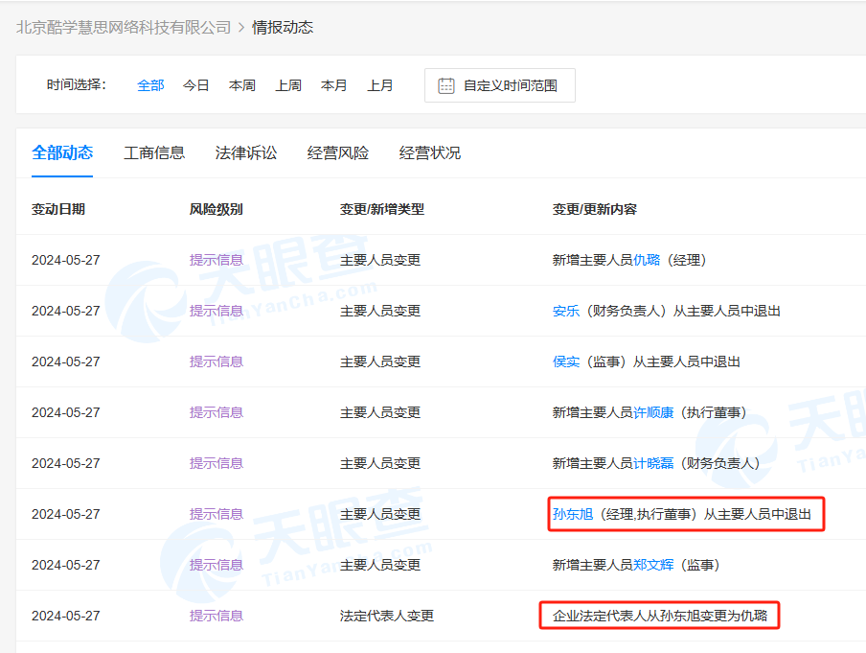The image size is (866, 653).
Task: Click 企业法定代表人从孙东旭变更为仇璐 text
Action: point(660,616)
